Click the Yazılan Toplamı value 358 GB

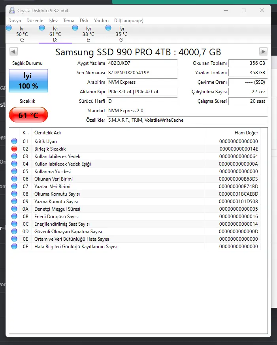pos(248,73)
